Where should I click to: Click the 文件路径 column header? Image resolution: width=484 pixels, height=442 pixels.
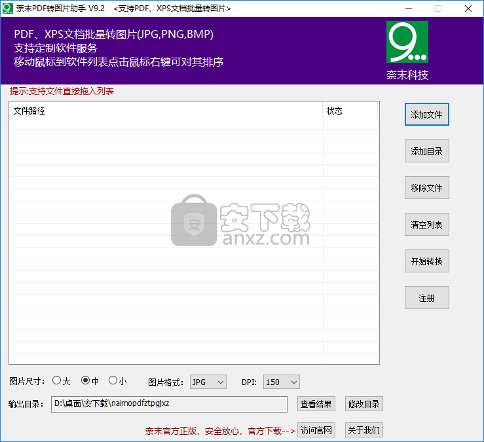[166, 111]
